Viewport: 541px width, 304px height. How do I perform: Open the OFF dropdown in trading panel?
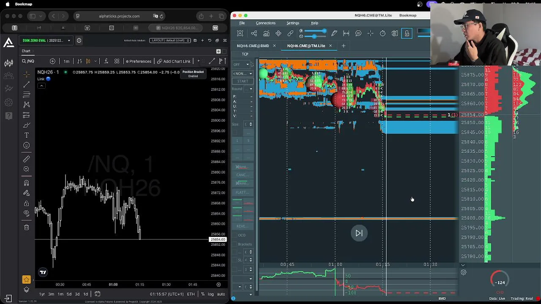tap(242, 65)
